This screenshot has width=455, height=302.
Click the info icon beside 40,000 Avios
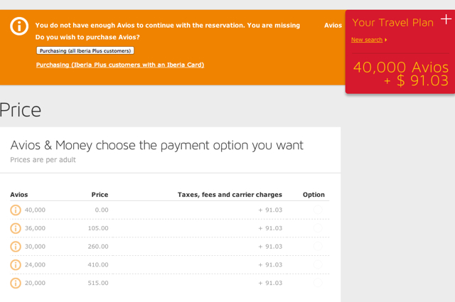pos(16,210)
